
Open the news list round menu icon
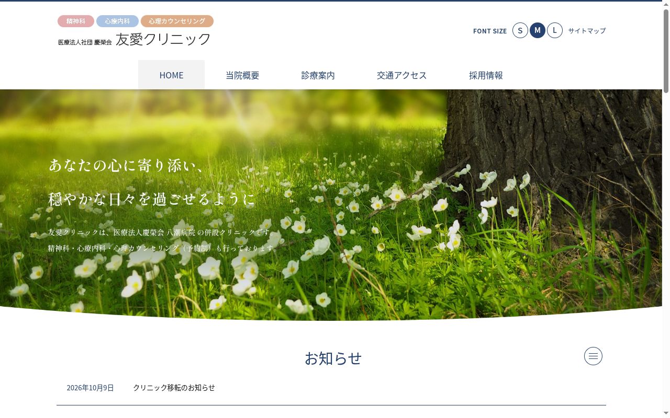point(593,356)
